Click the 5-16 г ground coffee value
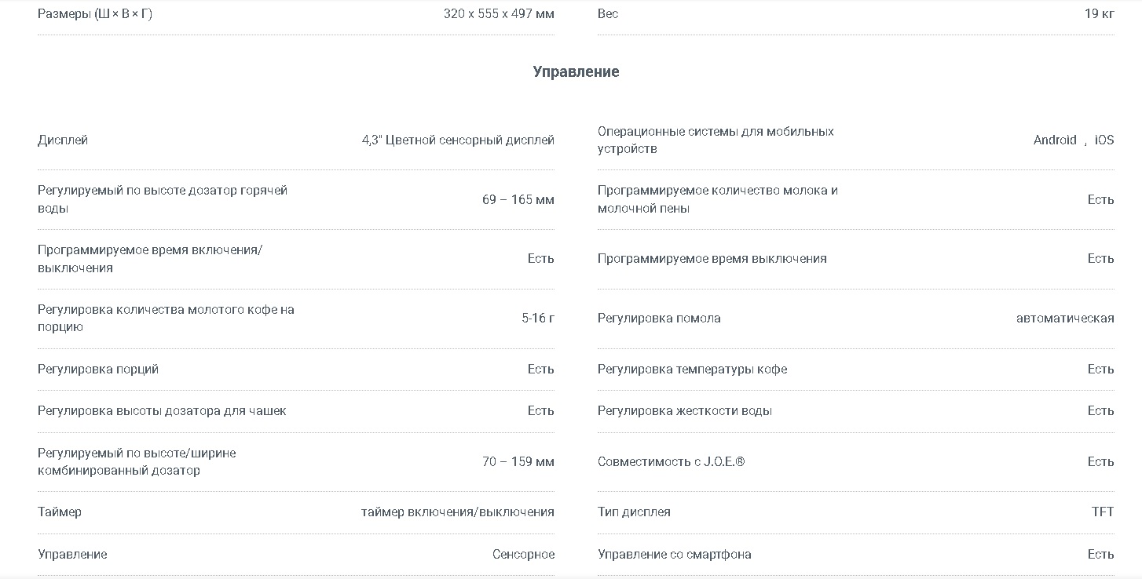 tap(538, 318)
